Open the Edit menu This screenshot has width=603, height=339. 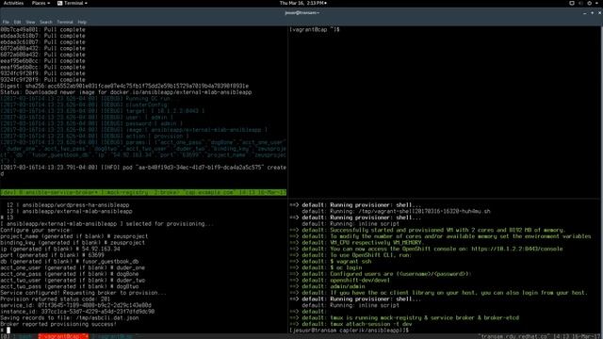[x=17, y=23]
